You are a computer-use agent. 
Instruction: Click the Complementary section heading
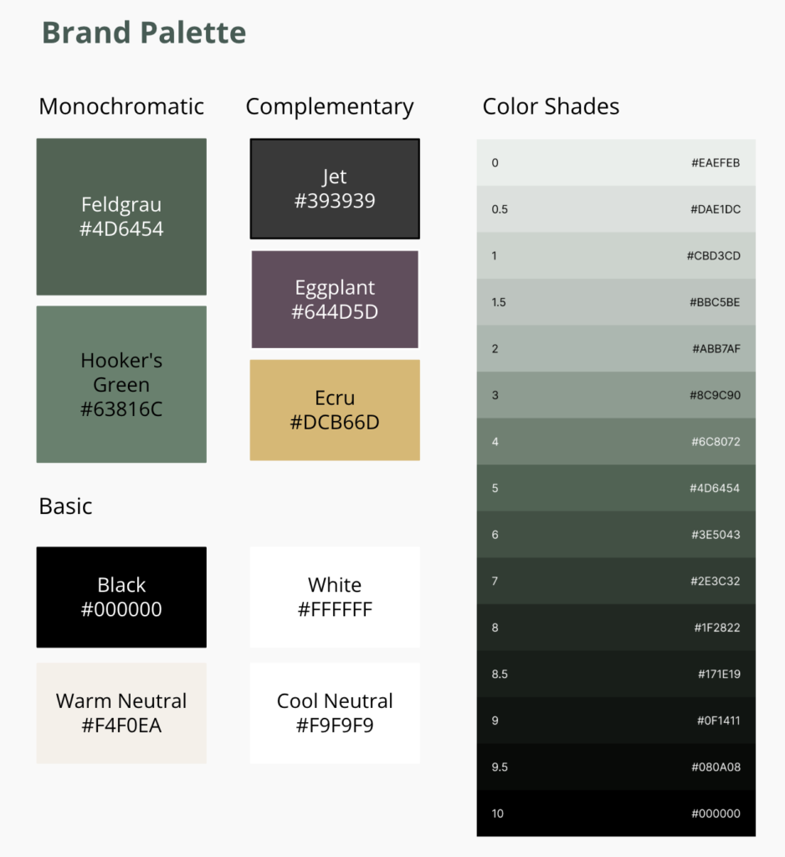click(x=330, y=107)
